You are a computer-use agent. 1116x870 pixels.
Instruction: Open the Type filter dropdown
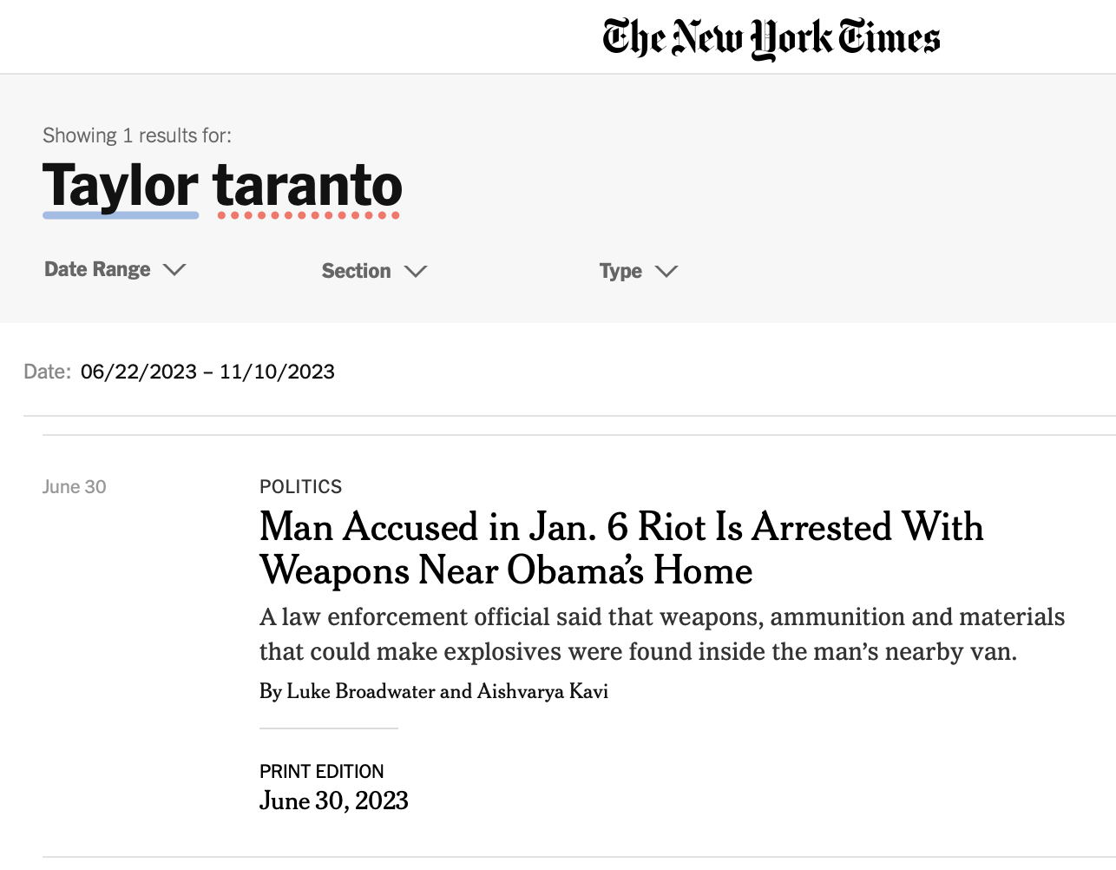tap(638, 271)
